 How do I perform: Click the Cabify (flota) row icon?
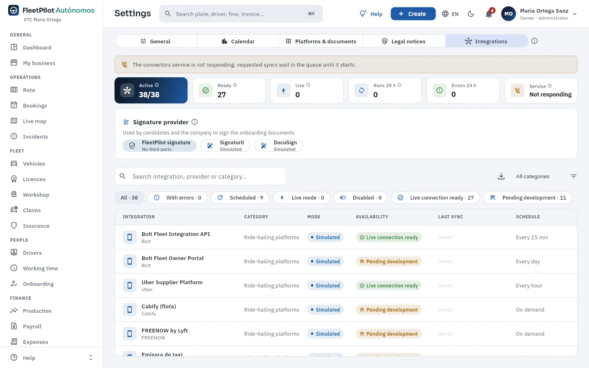click(130, 310)
